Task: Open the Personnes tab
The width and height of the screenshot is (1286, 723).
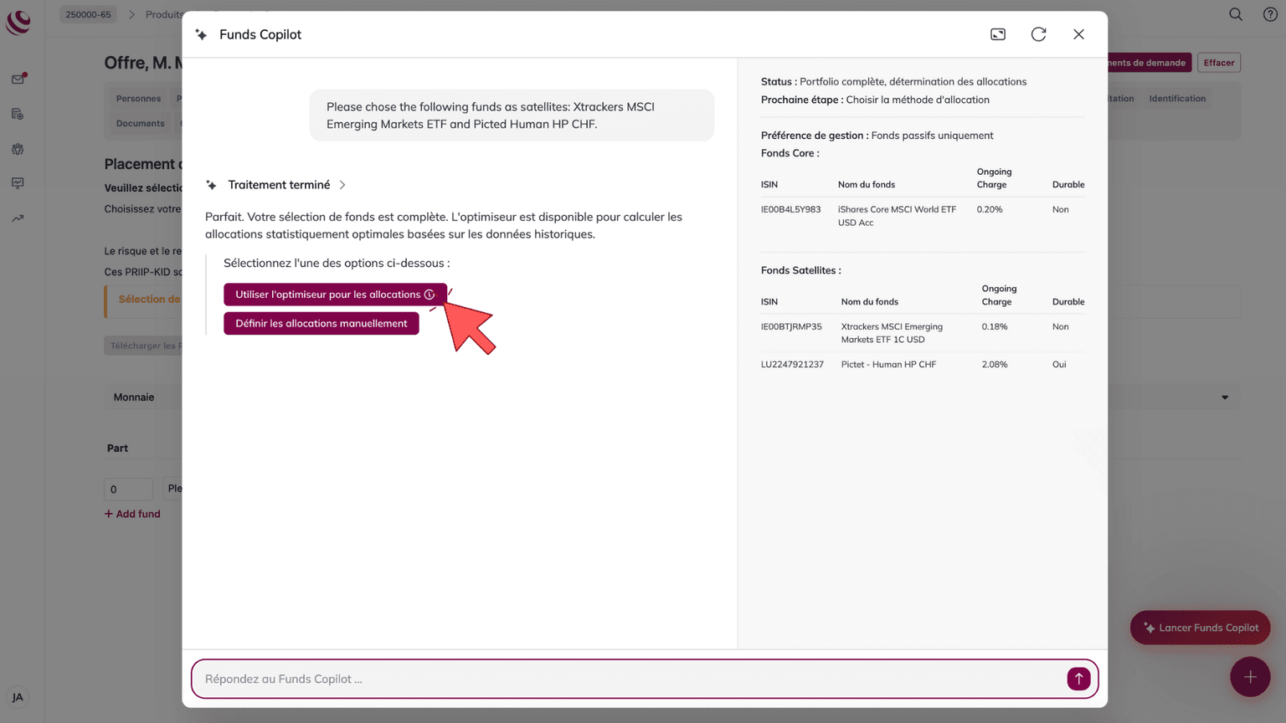Action: coord(138,99)
